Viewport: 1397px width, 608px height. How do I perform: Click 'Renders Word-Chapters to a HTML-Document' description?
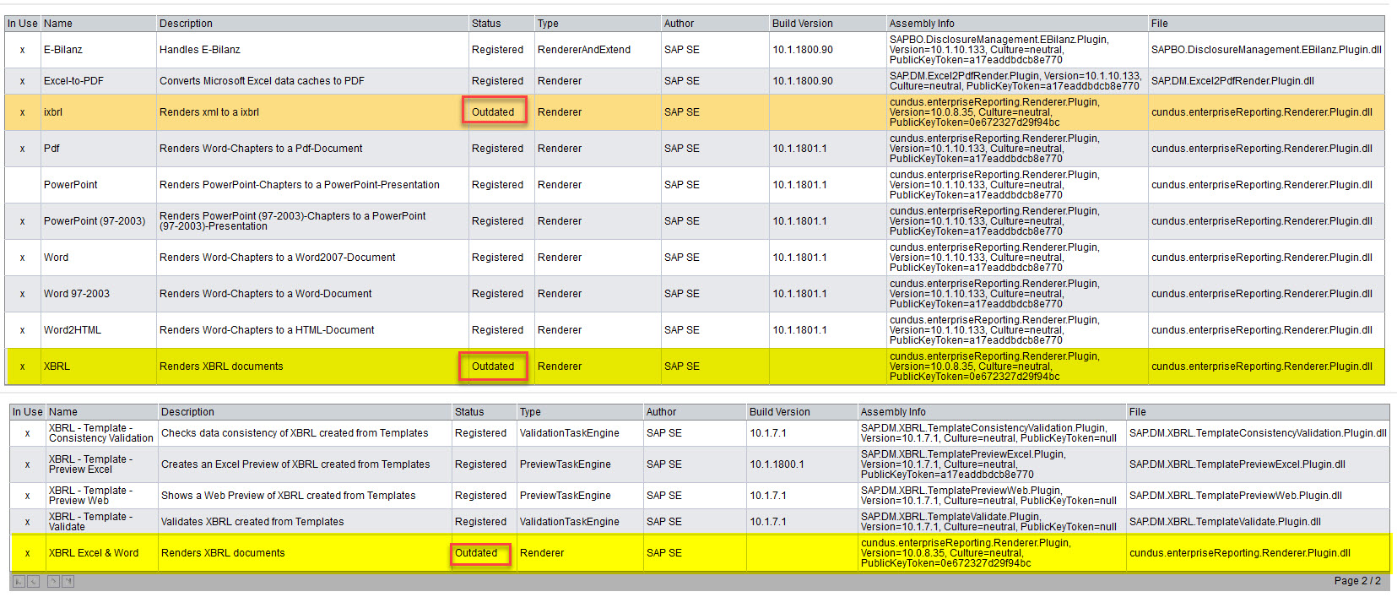[267, 330]
